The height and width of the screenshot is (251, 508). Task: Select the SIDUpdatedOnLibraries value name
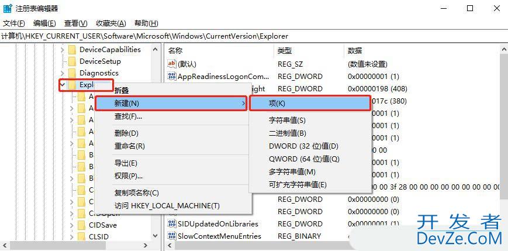218,224
